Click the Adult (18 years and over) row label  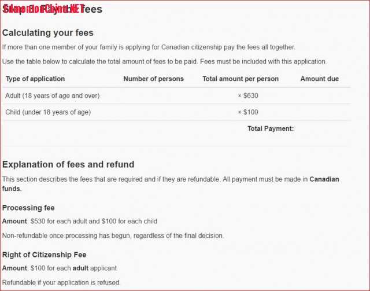coord(53,95)
